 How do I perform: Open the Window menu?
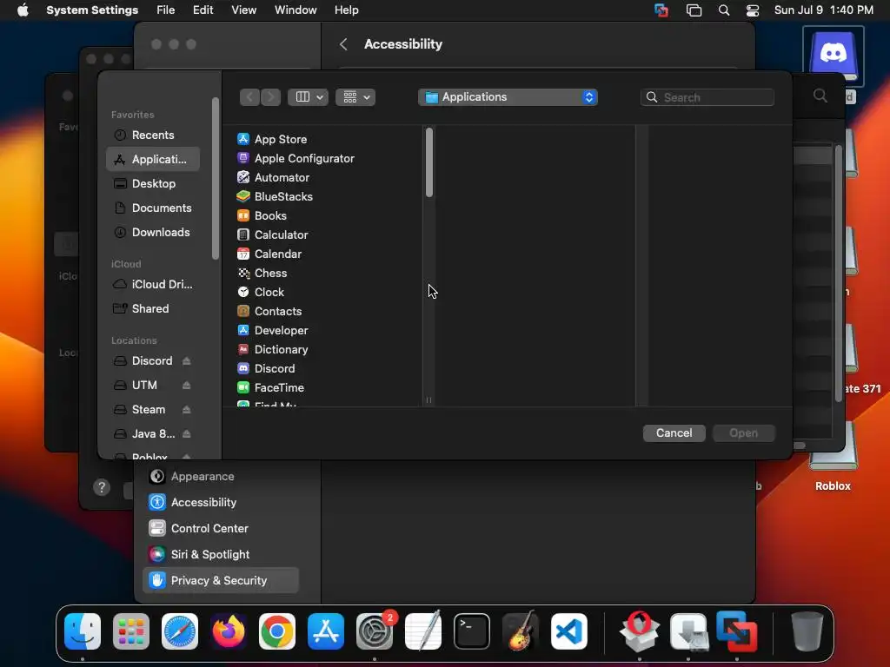(x=296, y=10)
